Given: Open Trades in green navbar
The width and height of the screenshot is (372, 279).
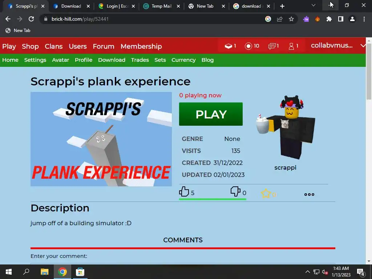Looking at the screenshot, I should point(140,60).
